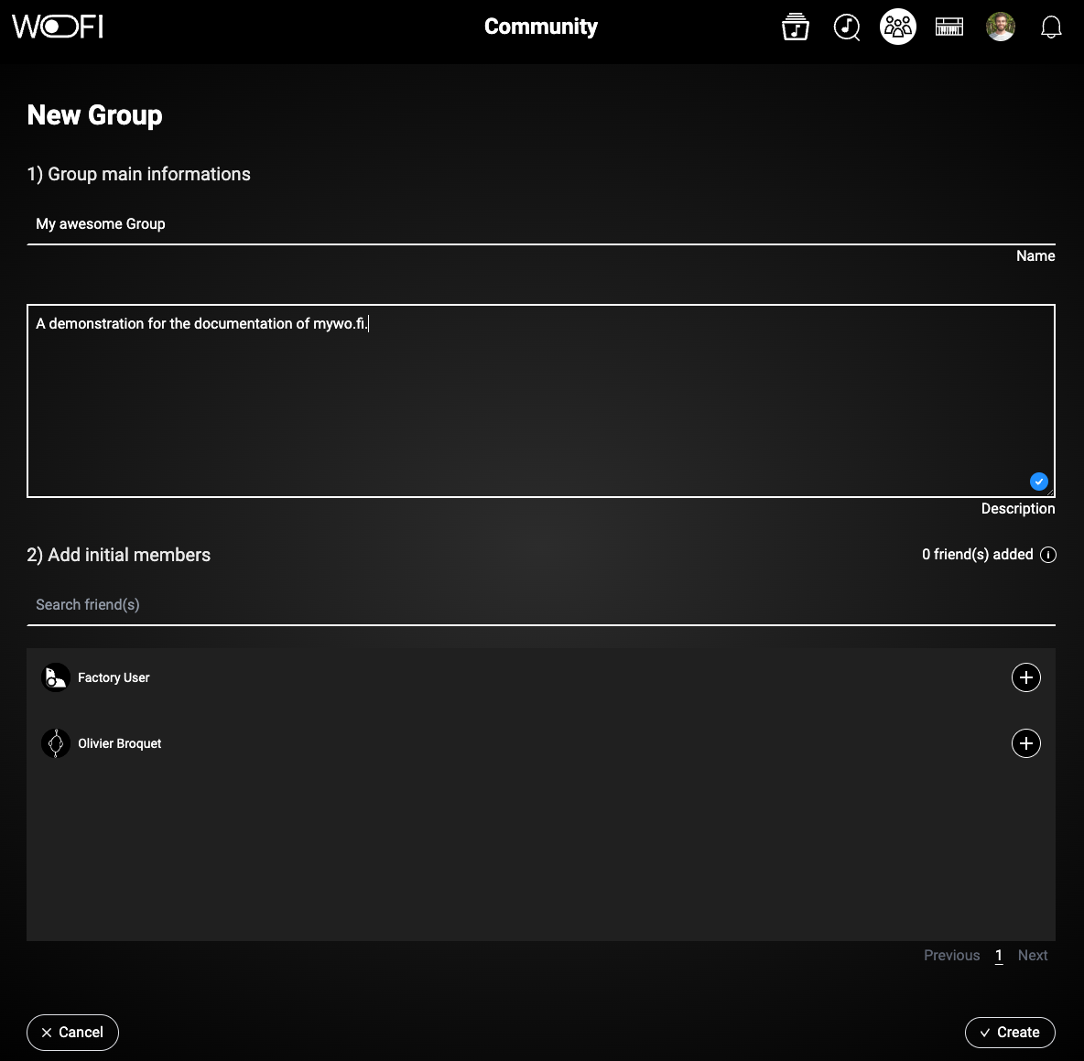Go to the Previous page
This screenshot has width=1084, height=1061.
[951, 955]
